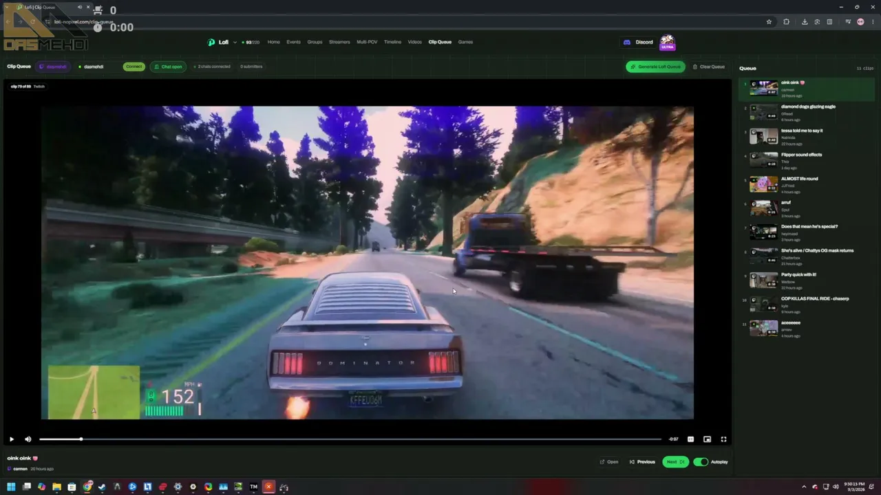Viewport: 881px width, 495px height.
Task: Open File Explorer from the taskbar
Action: 56,487
